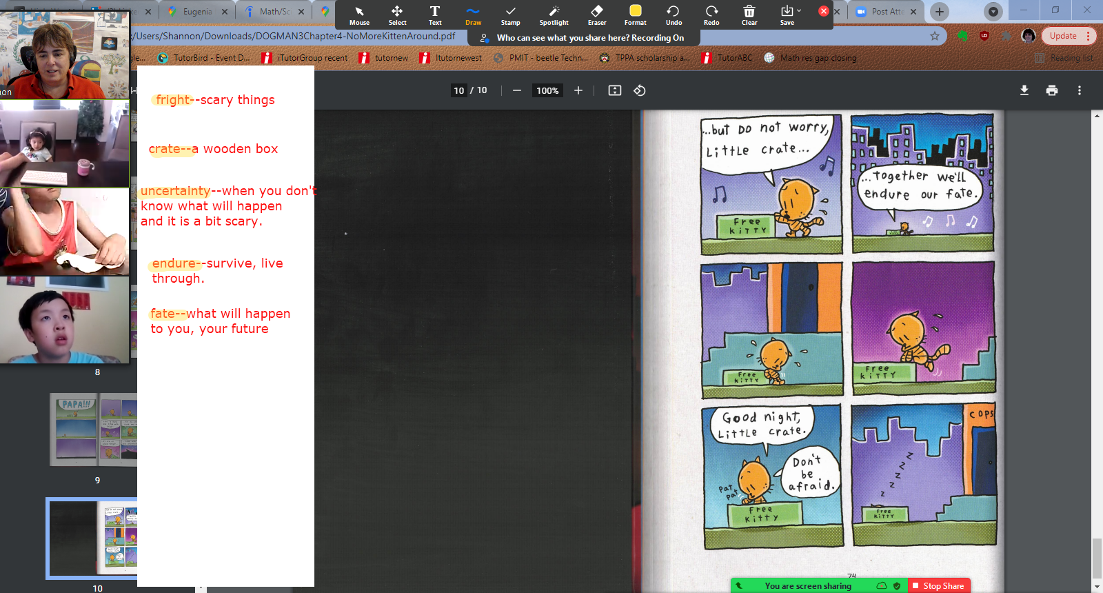Open the tutornew bookmark
Screen dimensions: 1103x593
383,58
